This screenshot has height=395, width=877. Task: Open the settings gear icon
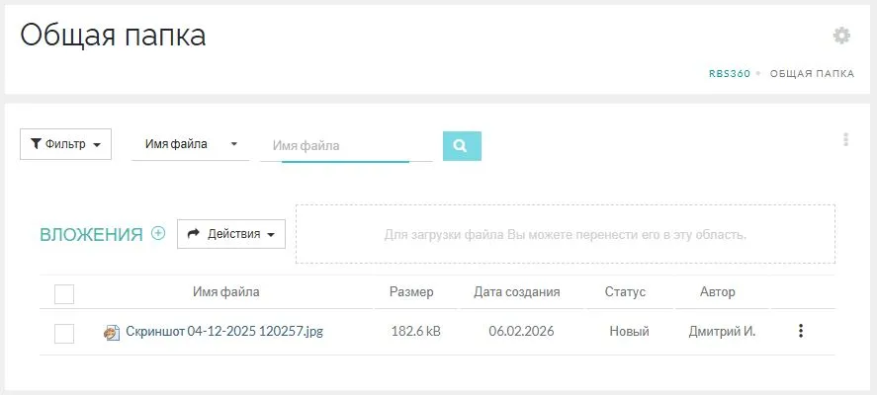pyautogui.click(x=841, y=36)
